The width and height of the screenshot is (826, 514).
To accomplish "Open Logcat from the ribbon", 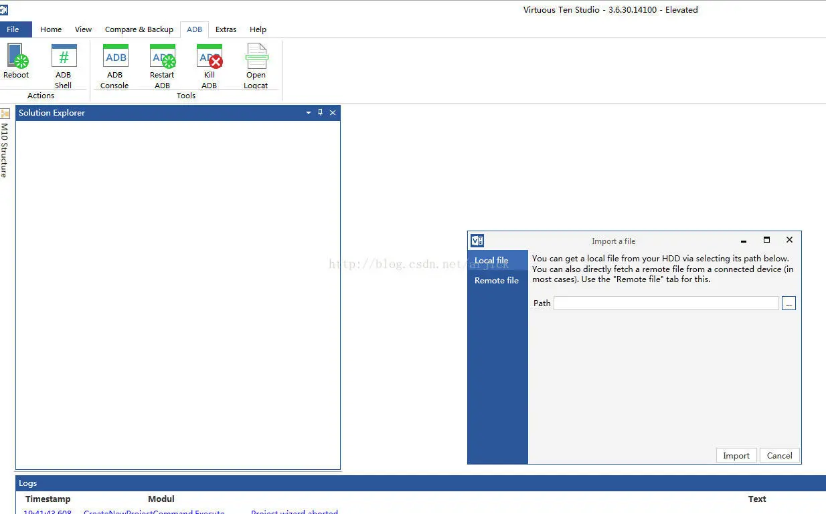I will [x=256, y=66].
